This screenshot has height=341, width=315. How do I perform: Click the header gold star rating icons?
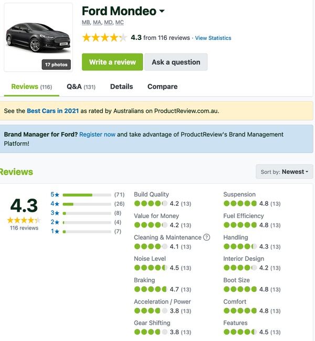(104, 38)
